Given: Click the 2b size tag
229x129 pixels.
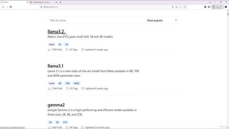Looking at the screenshot, I should pyautogui.click(x=50, y=122).
